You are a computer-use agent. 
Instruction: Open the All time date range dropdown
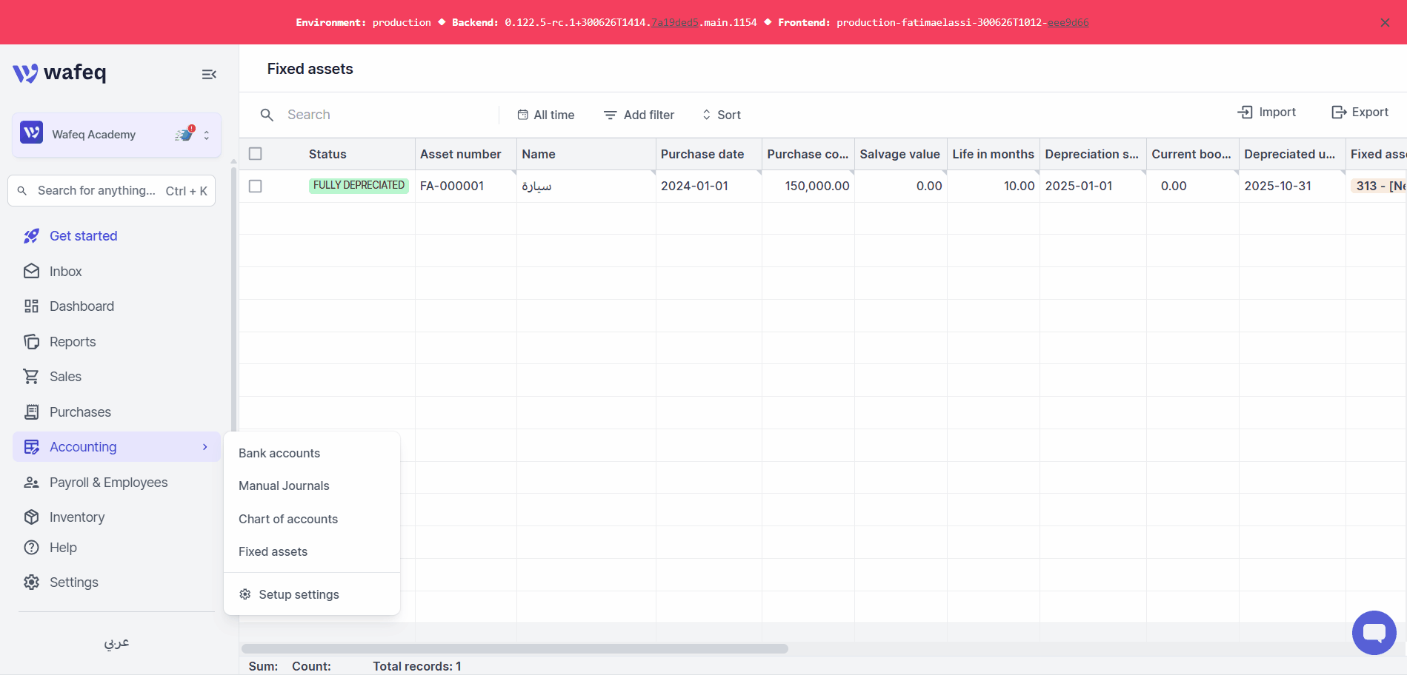tap(546, 115)
